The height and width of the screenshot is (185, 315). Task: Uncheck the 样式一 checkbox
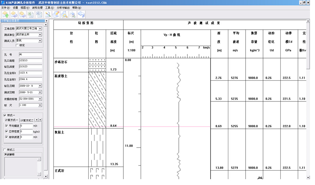point(5,115)
